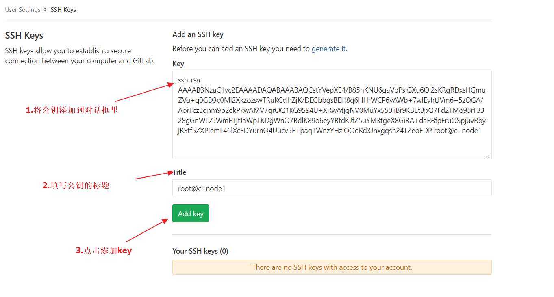Click the ssh-rsa first line in textarea
This screenshot has height=297, width=554.
(x=189, y=80)
